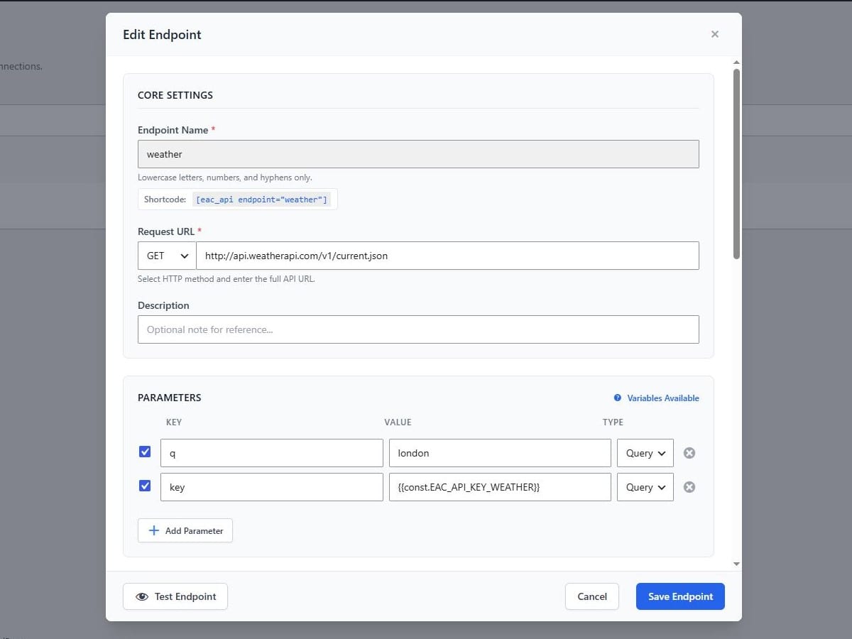Screen dimensions: 852x639
Task: Click the Request URL input field
Action: (x=447, y=256)
